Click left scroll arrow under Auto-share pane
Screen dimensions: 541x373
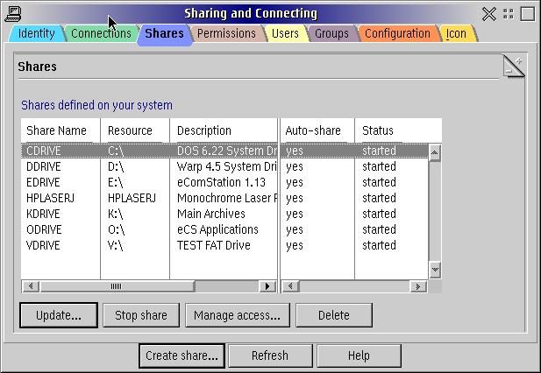click(x=289, y=286)
